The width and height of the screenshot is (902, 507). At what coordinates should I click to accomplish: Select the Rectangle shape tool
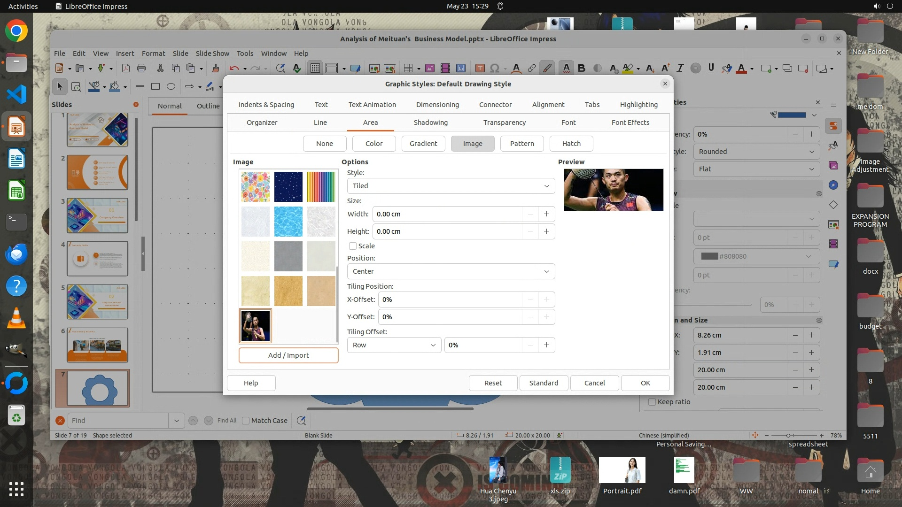156,86
